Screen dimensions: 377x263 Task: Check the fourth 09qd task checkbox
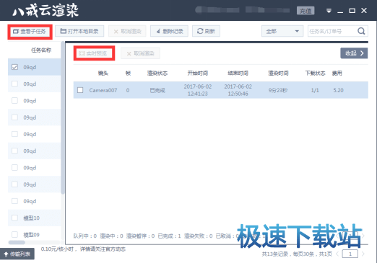coord(14,117)
